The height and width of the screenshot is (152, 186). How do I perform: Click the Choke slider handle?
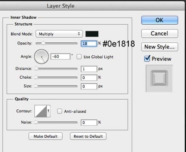click(36, 77)
